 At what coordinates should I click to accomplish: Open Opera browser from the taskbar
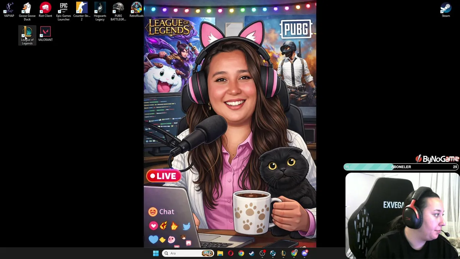click(230, 253)
